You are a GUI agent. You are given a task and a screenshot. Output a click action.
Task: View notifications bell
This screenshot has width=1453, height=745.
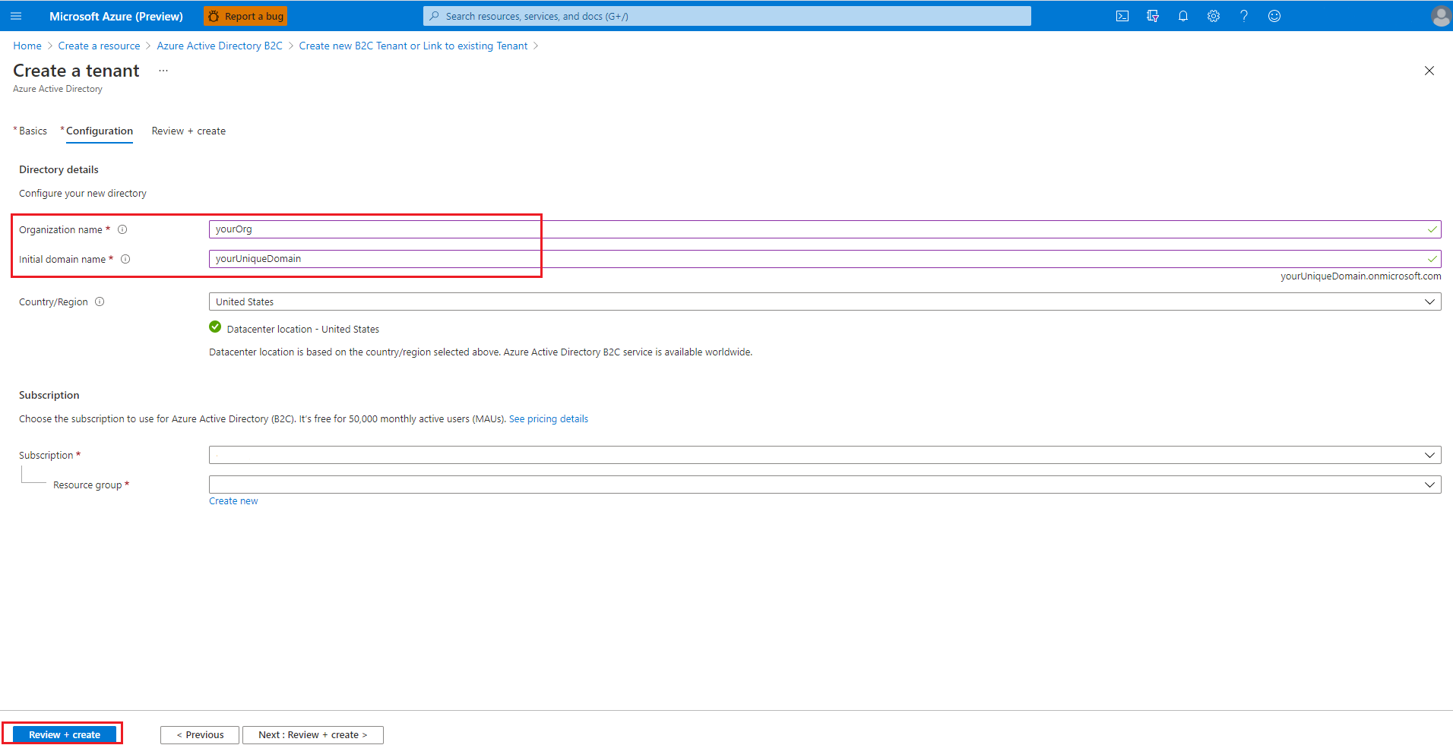1183,15
